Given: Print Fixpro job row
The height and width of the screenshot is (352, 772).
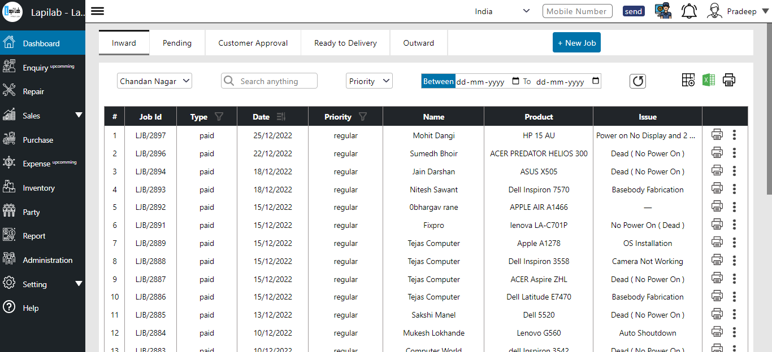Looking at the screenshot, I should pos(717,225).
